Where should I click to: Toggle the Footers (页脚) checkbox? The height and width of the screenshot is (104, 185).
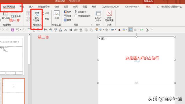click(x=43, y=19)
